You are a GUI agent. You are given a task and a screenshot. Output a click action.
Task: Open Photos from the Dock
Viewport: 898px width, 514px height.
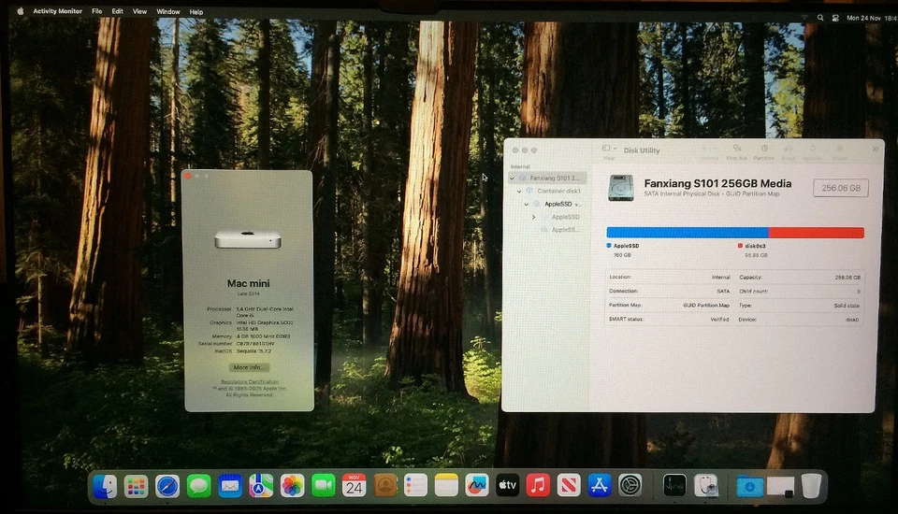[x=292, y=487]
